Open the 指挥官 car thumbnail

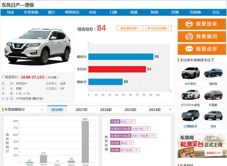(x=213, y=73)
